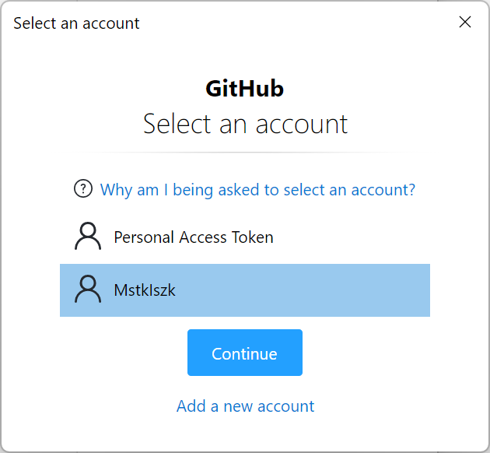The image size is (490, 453).
Task: Click the Continue button
Action: 245,353
